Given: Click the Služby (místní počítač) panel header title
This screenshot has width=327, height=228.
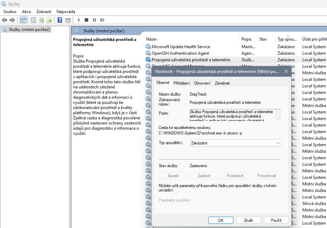Looking at the screenshot, I should coord(104,31).
